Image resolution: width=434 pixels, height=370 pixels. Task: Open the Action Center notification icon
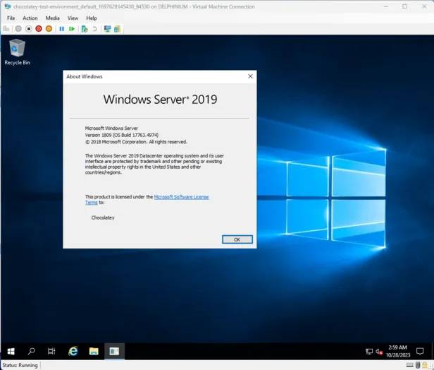click(420, 352)
